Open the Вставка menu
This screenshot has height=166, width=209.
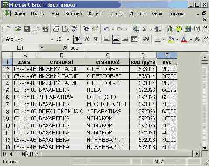pos(74,14)
